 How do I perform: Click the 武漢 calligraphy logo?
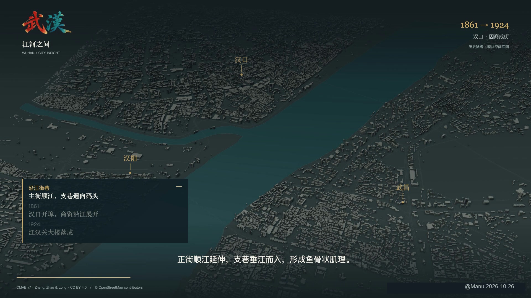tap(47, 23)
